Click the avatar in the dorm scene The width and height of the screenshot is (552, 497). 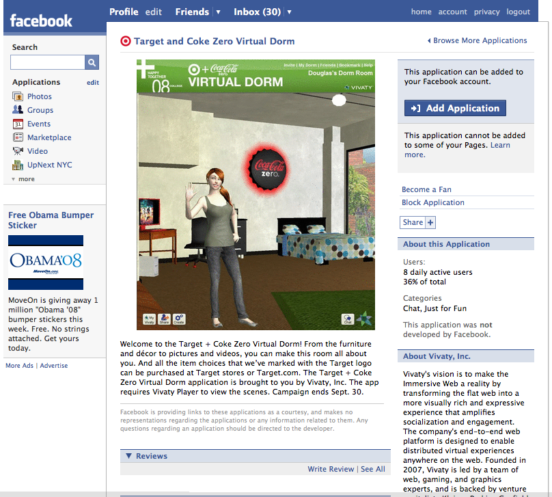[x=221, y=247]
